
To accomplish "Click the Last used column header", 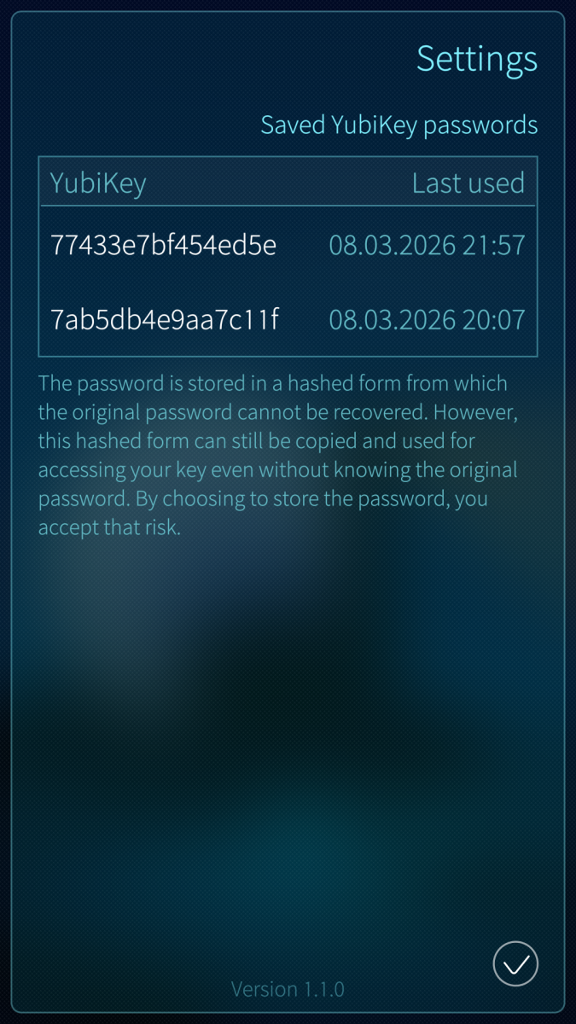I will [x=468, y=183].
